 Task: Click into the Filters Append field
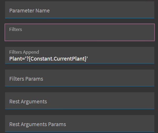[79, 55]
